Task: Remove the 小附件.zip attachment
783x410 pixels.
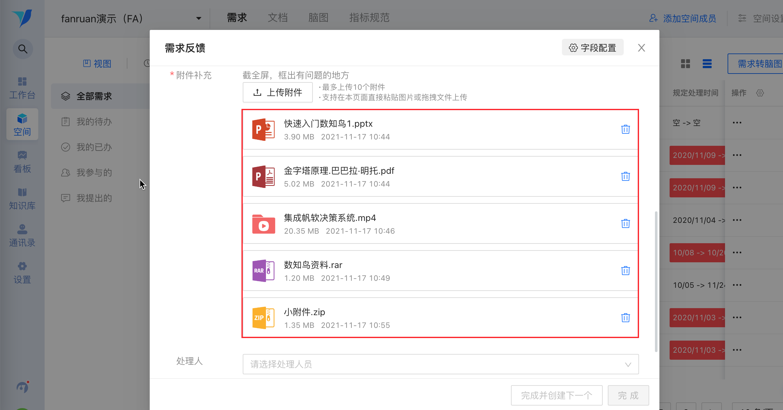Action: coord(625,318)
